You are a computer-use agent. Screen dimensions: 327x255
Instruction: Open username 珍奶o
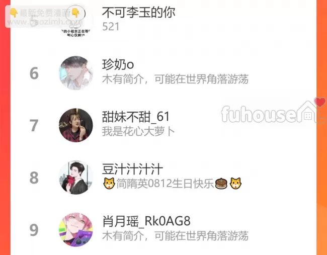tap(118, 64)
